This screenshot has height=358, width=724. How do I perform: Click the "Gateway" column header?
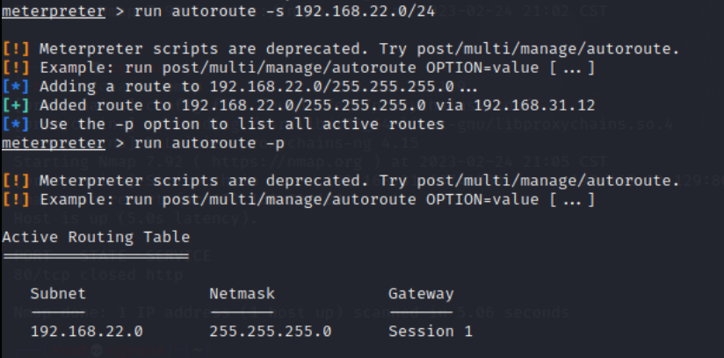421,294
